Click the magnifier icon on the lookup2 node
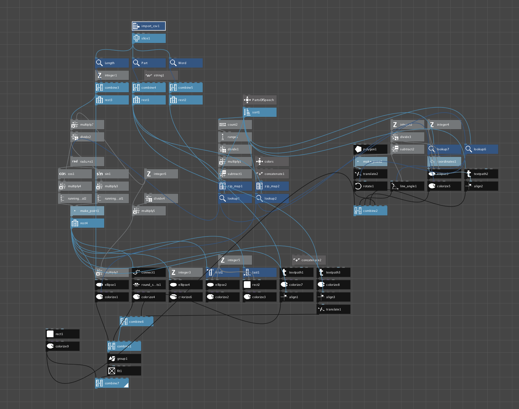 [259, 199]
